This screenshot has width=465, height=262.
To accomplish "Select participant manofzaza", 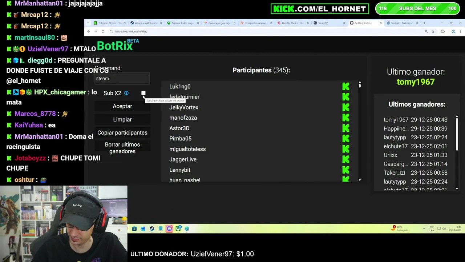I will [183, 118].
